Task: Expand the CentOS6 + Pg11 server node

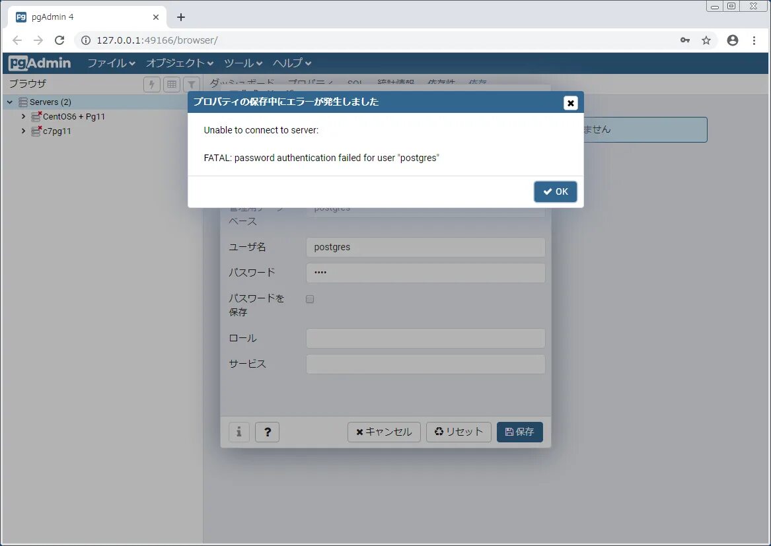Action: (23, 116)
